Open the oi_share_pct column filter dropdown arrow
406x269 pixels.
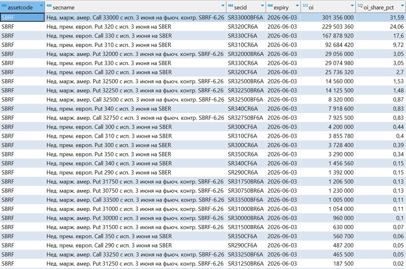coord(402,6)
